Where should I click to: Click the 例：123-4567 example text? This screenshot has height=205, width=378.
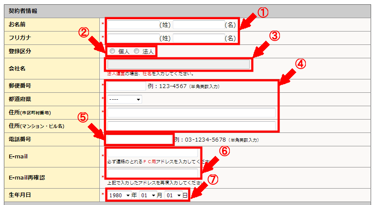pos(184,86)
